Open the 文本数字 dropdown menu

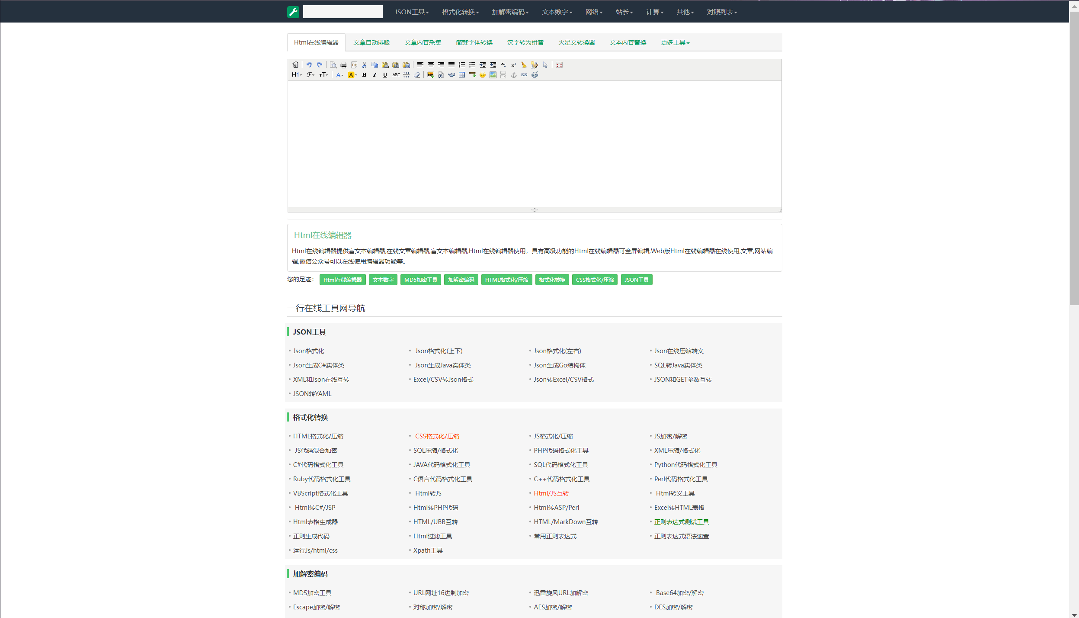point(557,12)
